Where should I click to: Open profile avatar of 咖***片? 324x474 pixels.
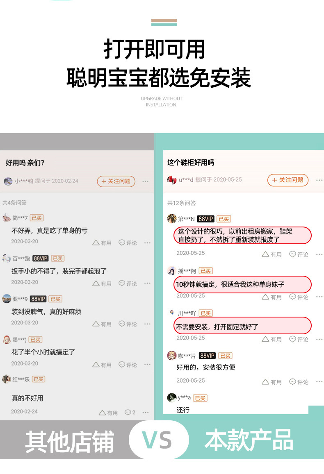tap(172, 356)
